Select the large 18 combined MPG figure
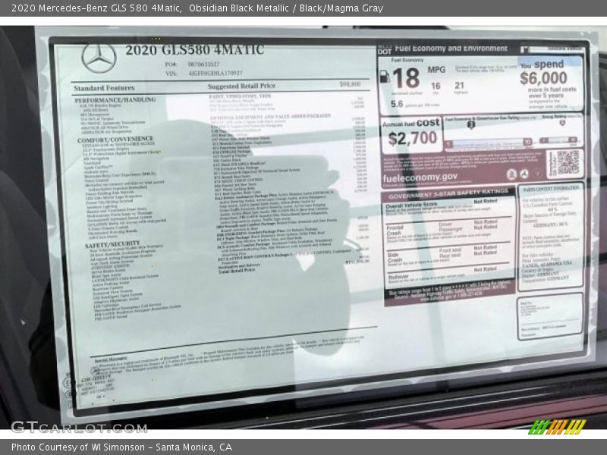The width and height of the screenshot is (607, 455). pyautogui.click(x=406, y=78)
